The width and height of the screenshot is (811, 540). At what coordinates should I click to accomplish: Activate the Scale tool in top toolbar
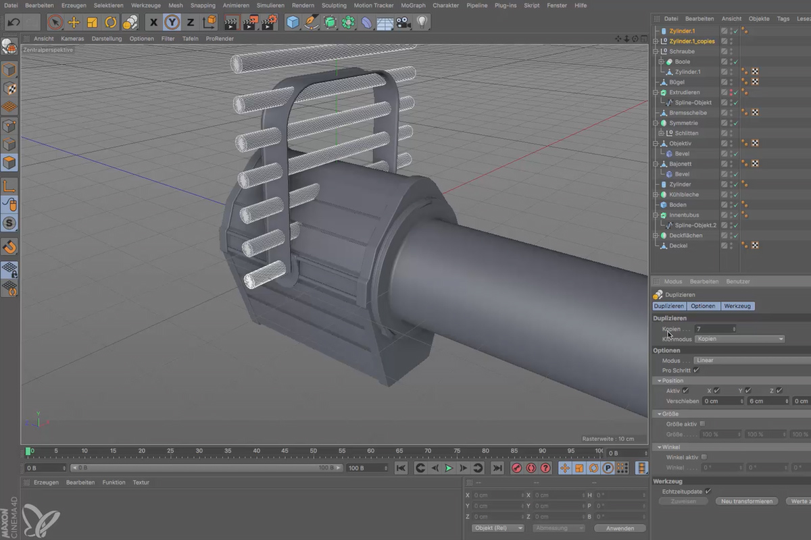[93, 22]
